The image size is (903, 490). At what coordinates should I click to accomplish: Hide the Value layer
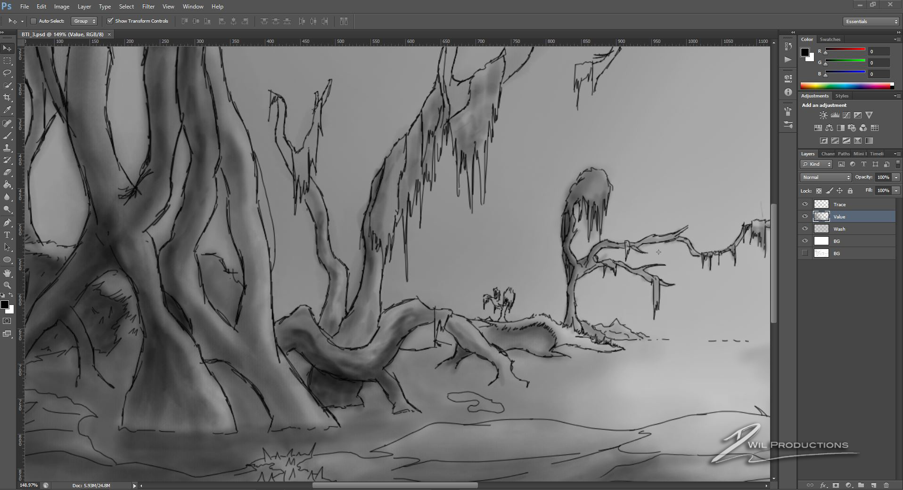pyautogui.click(x=805, y=217)
